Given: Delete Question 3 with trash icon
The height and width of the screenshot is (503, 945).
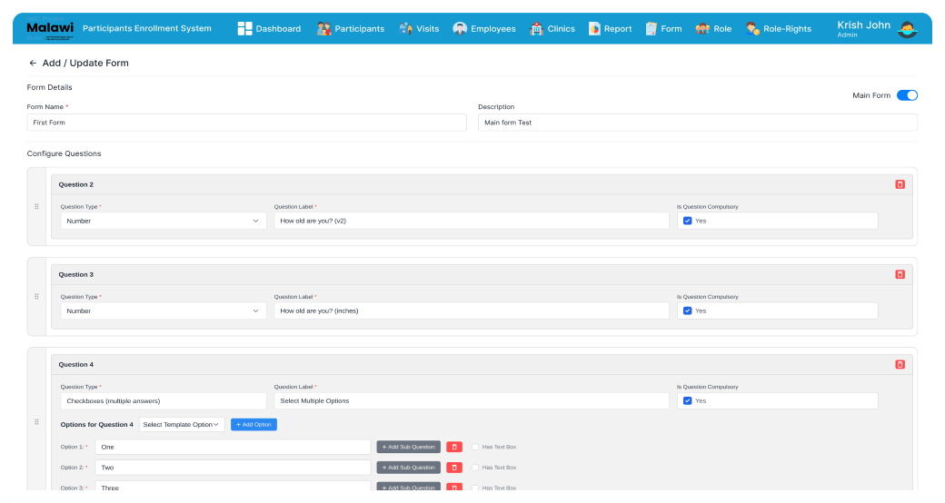Looking at the screenshot, I should (x=900, y=274).
